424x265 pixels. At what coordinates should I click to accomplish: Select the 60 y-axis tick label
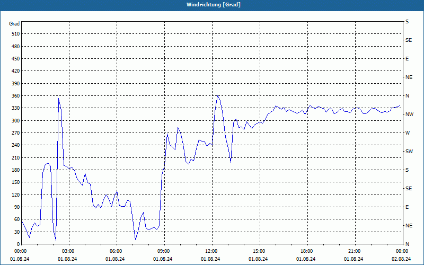coord(17,219)
